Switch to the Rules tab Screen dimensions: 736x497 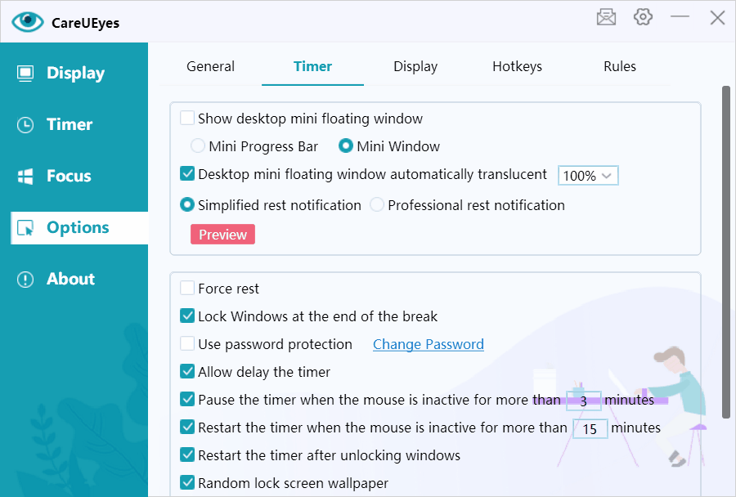pyautogui.click(x=620, y=67)
